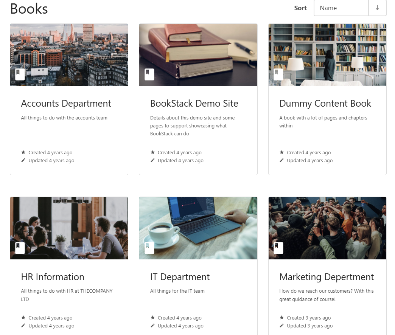Viewport: 395px width, 335px height.
Task: Open the Dummy Content Book title
Action: coord(325,104)
